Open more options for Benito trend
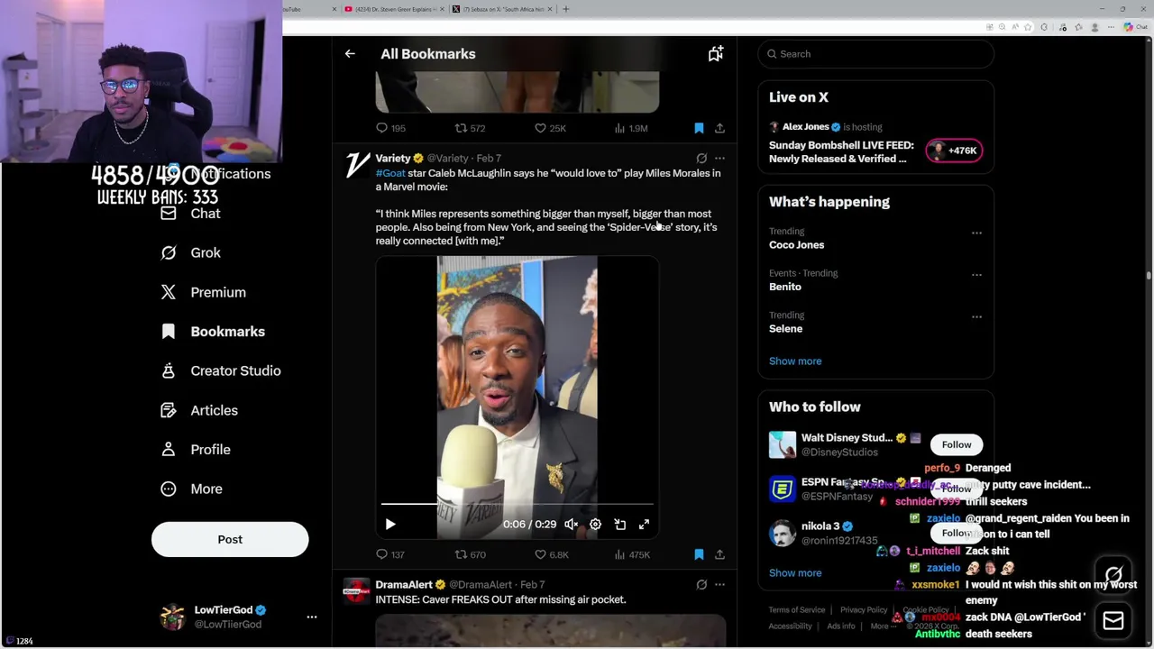 [x=976, y=275]
